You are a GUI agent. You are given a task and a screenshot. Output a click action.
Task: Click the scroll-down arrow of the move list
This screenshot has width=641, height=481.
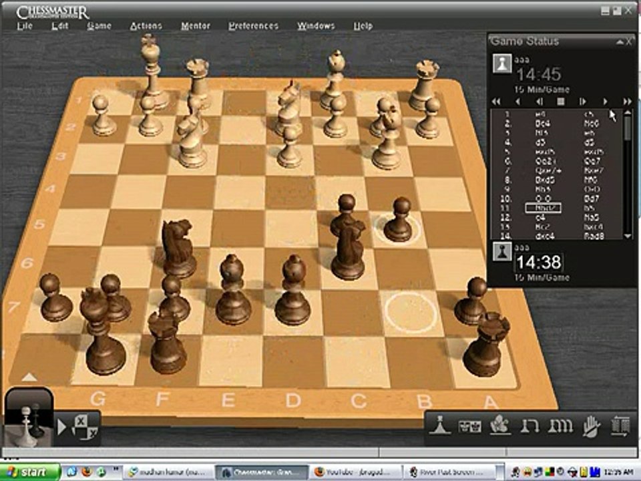pyautogui.click(x=628, y=236)
